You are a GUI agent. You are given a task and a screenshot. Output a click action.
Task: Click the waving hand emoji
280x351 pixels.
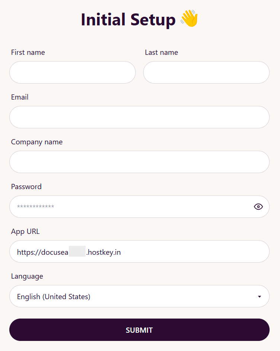(189, 19)
